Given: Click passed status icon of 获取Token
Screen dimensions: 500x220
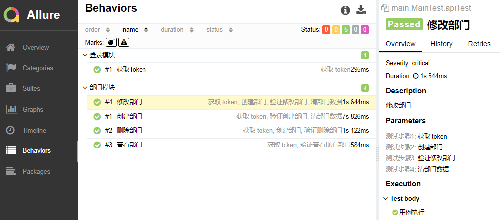Looking at the screenshot, I should click(97, 69).
